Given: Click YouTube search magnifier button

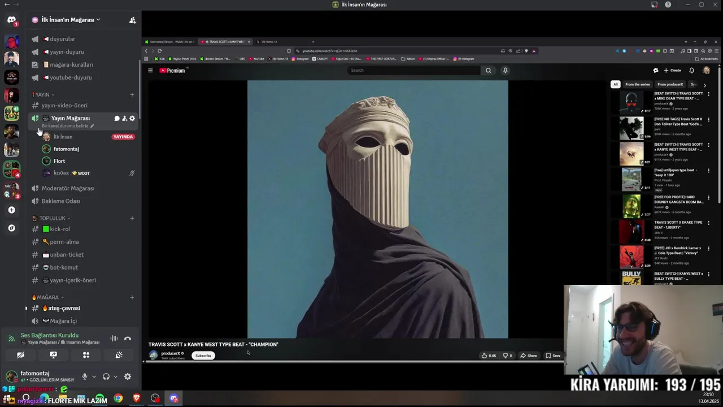Looking at the screenshot, I should coord(489,71).
